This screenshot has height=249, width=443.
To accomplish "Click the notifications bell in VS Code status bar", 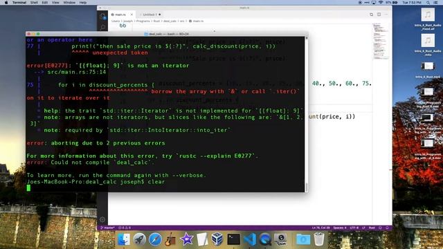I will (x=387, y=228).
